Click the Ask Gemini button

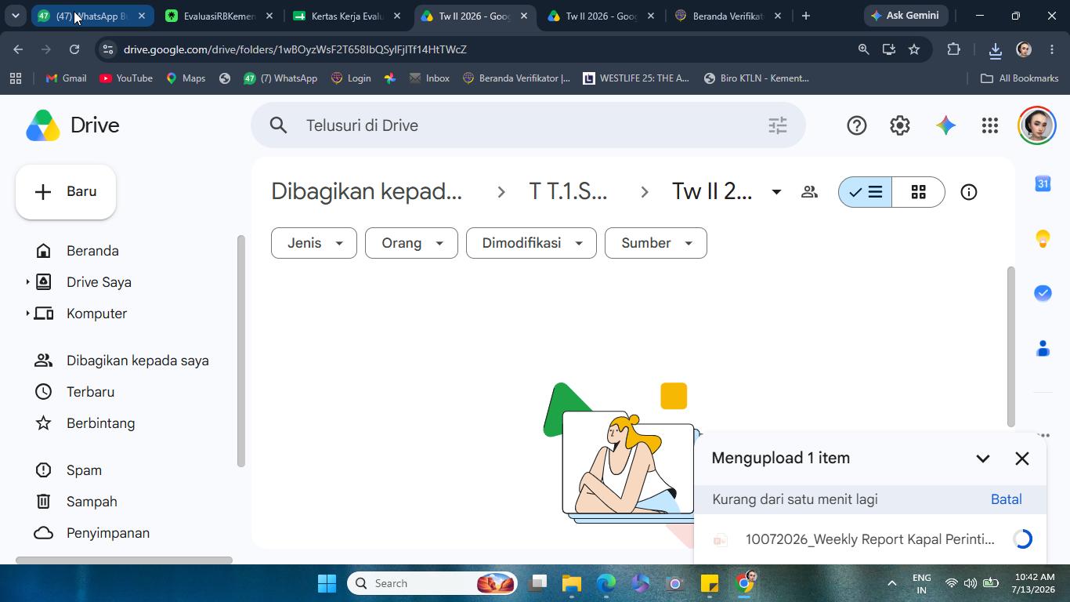point(906,16)
